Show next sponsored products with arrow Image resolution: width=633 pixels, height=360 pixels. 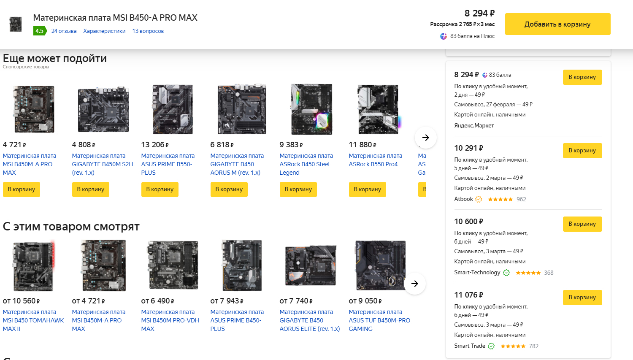[x=425, y=138]
